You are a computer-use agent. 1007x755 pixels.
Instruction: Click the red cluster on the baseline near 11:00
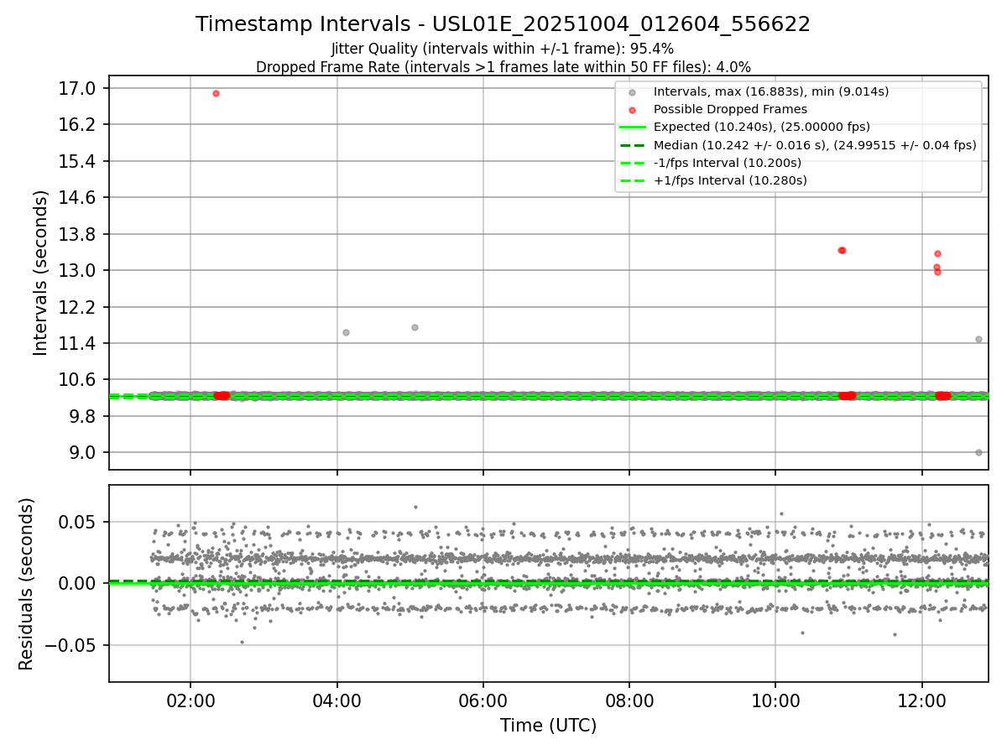848,395
